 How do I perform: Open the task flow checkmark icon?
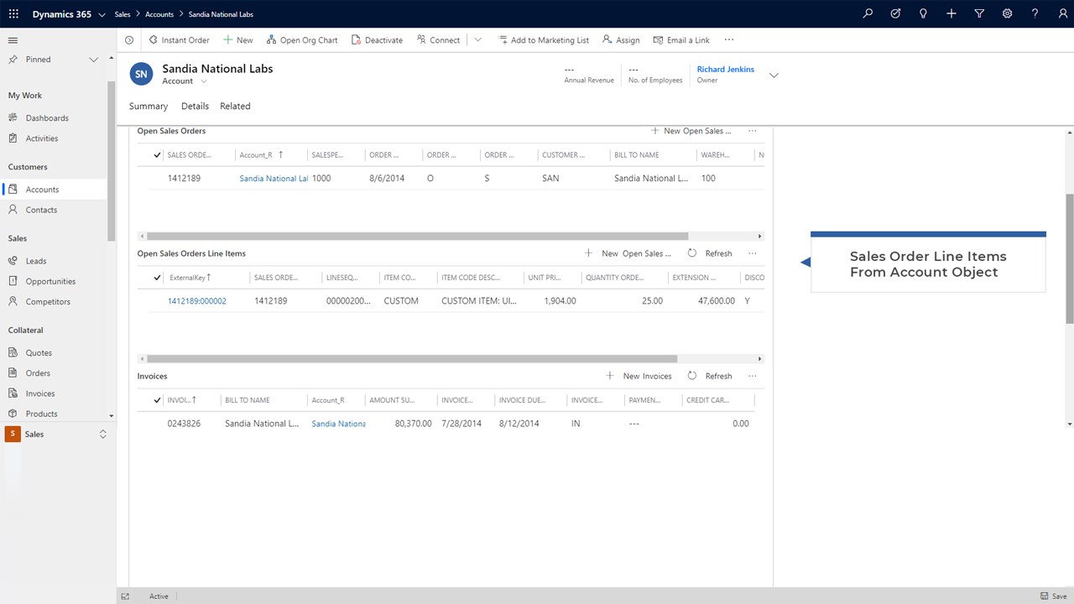coord(896,14)
